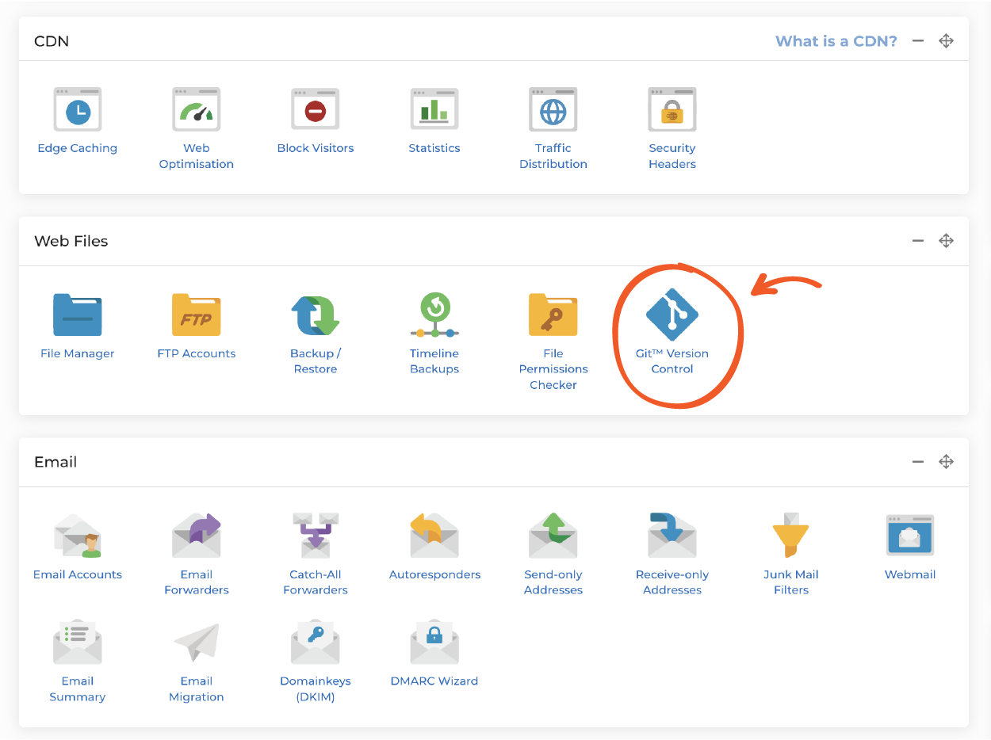The width and height of the screenshot is (991, 740).
Task: Click the Receive-only Addresses text link
Action: [x=672, y=582]
